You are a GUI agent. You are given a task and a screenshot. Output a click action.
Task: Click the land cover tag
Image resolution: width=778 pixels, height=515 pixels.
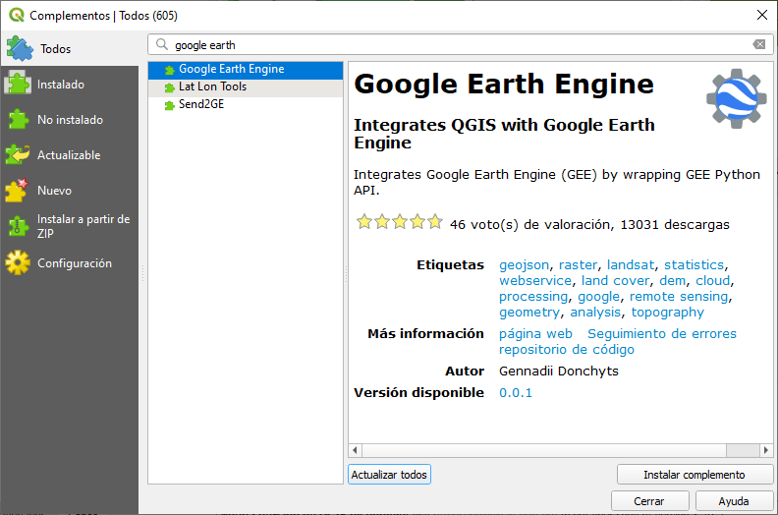(615, 280)
